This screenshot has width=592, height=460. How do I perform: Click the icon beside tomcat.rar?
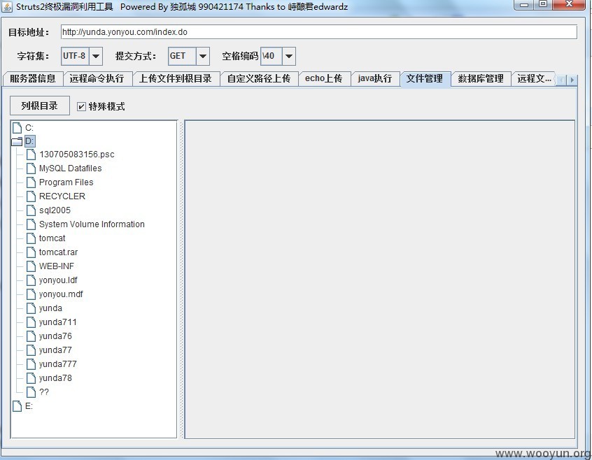click(31, 252)
